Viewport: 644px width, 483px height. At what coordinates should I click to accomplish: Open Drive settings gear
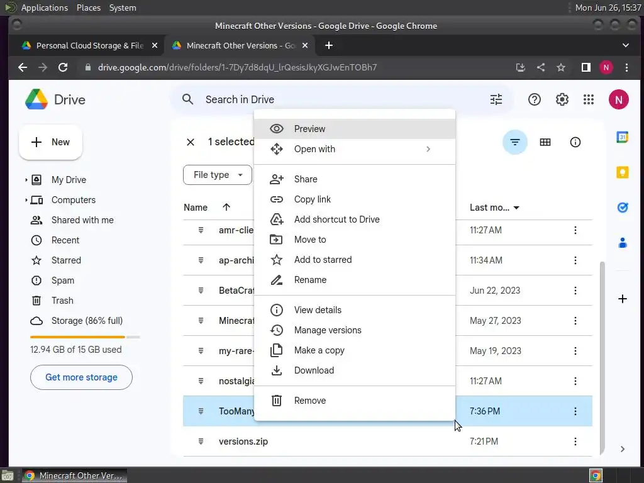click(562, 99)
